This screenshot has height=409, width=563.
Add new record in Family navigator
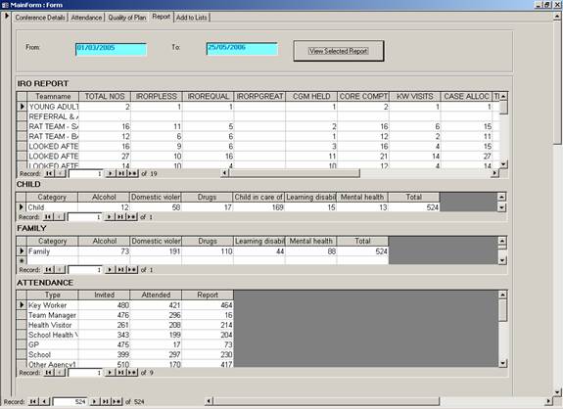click(132, 270)
